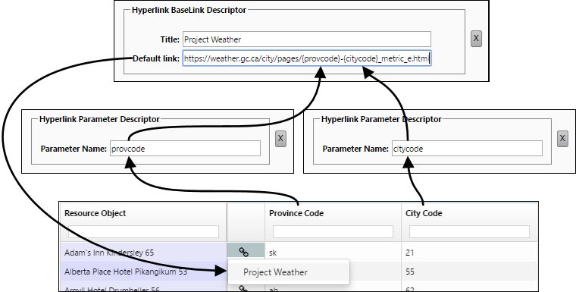Remove the Hyperlink BaseLink Descriptor with X
The width and height of the screenshot is (576, 292).
(476, 38)
